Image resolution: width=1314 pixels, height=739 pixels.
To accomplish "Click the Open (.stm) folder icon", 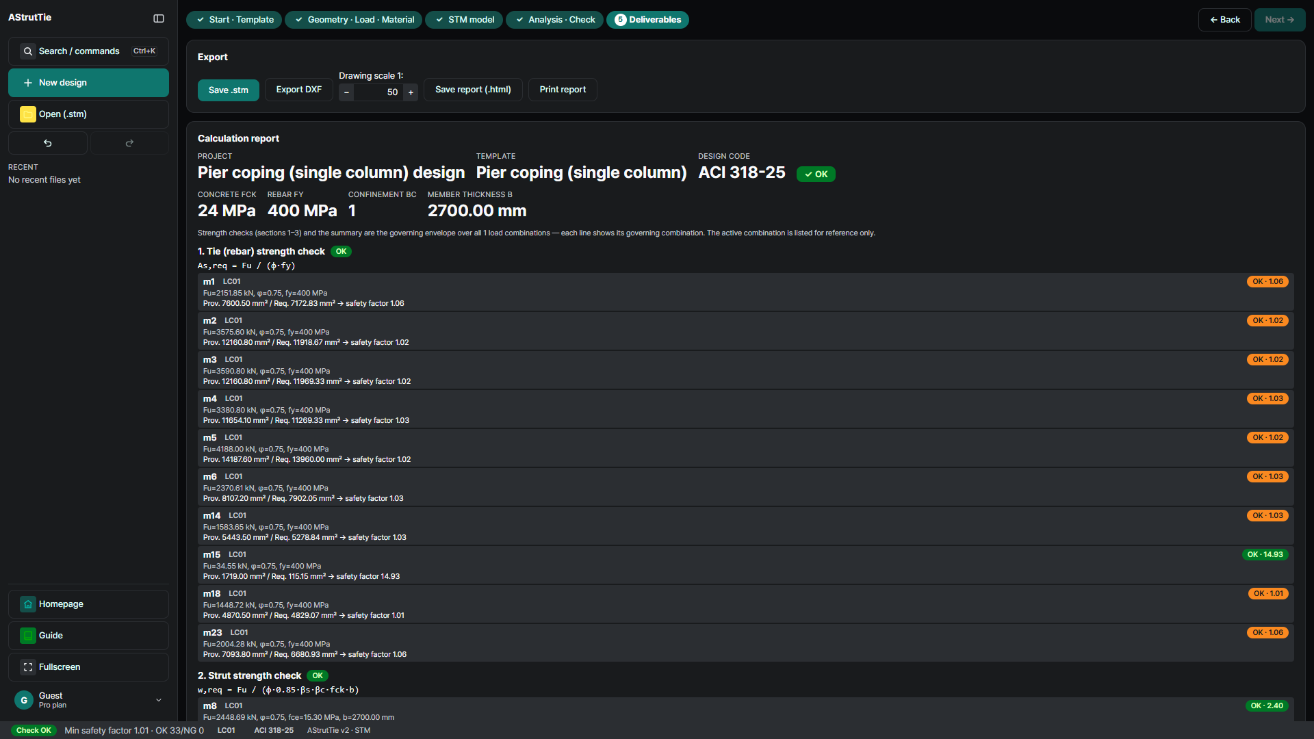I will tap(28, 114).
